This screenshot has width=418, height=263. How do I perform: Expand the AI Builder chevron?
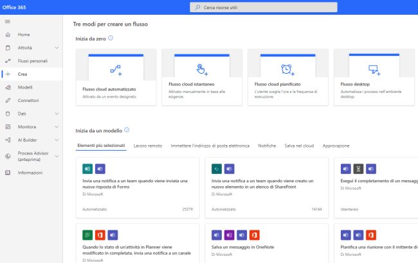click(x=57, y=140)
